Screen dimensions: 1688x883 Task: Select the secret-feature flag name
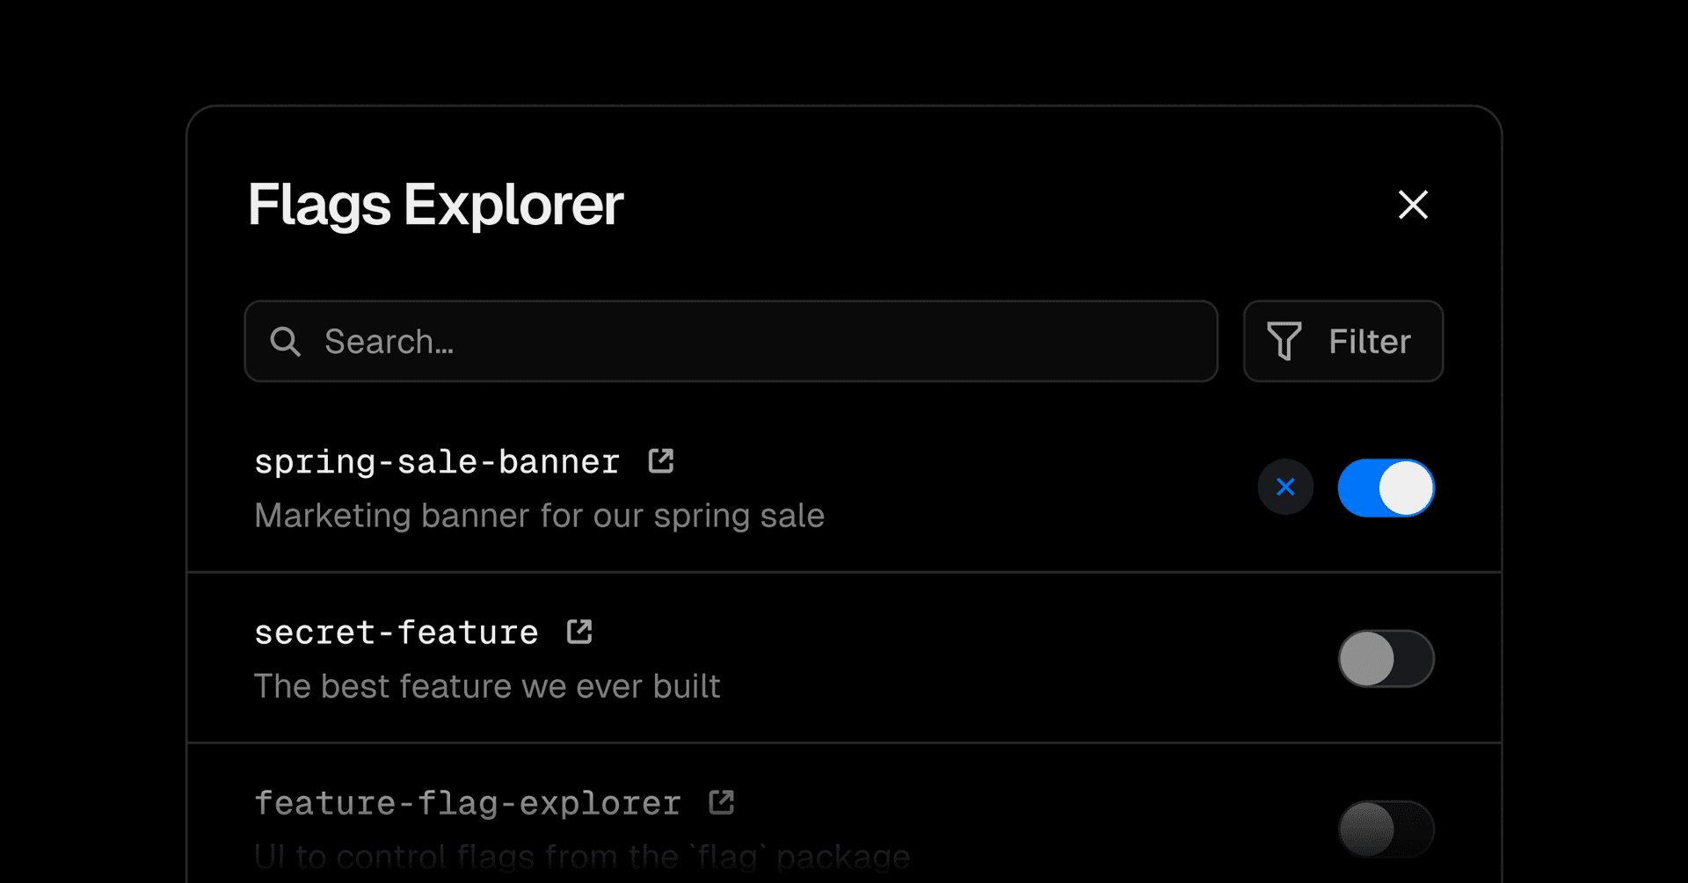(396, 633)
